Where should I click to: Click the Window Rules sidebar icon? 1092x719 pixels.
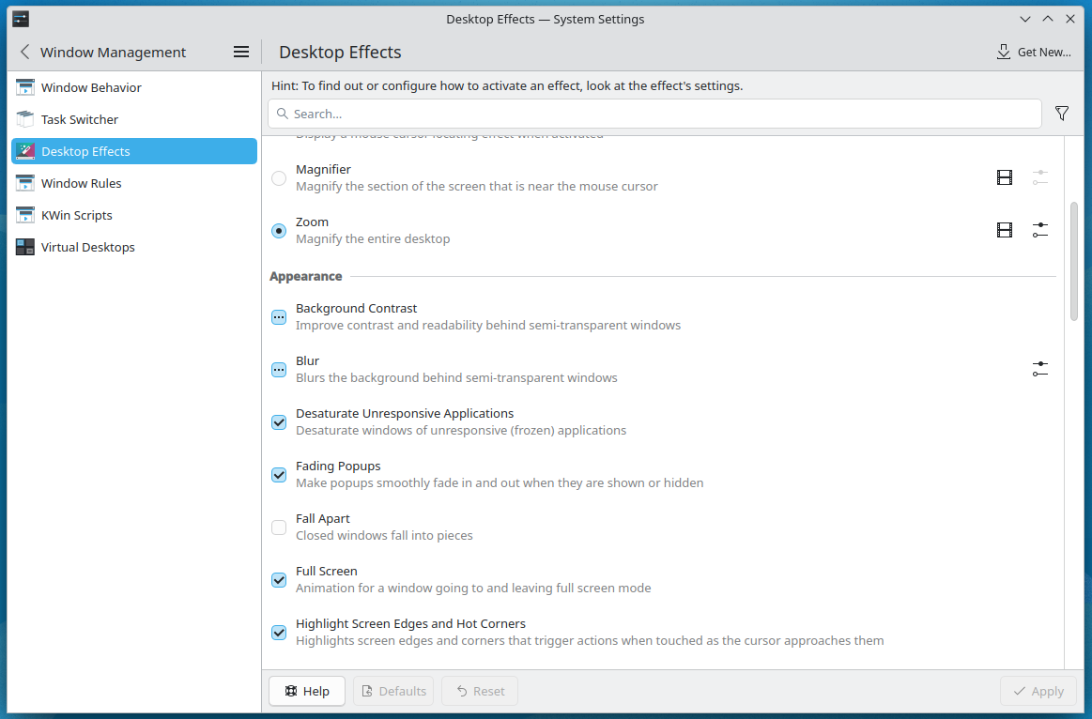pyautogui.click(x=25, y=183)
